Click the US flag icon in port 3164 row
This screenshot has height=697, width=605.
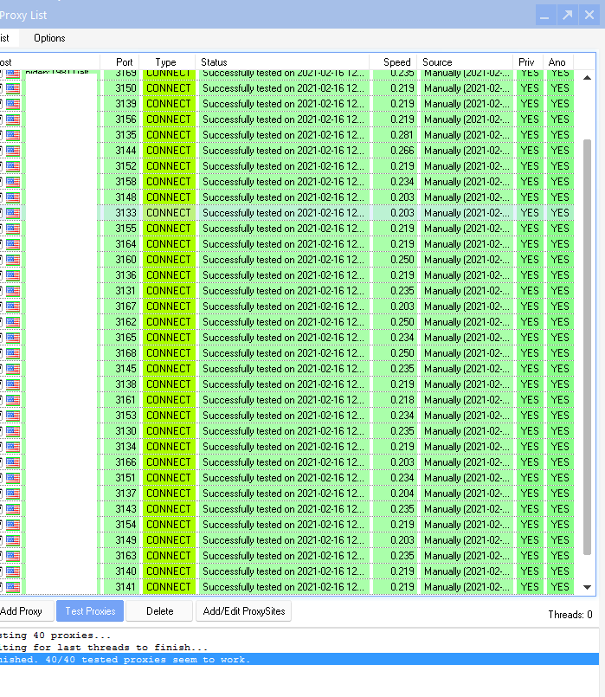coord(13,244)
